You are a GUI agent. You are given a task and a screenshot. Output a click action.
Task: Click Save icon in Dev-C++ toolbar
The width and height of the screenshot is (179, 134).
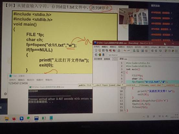pyautogui.click(x=103, y=50)
